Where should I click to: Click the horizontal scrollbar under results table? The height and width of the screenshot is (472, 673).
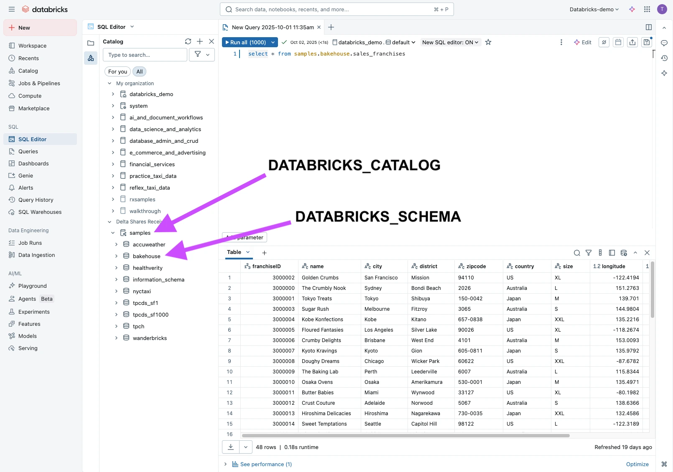click(x=405, y=435)
